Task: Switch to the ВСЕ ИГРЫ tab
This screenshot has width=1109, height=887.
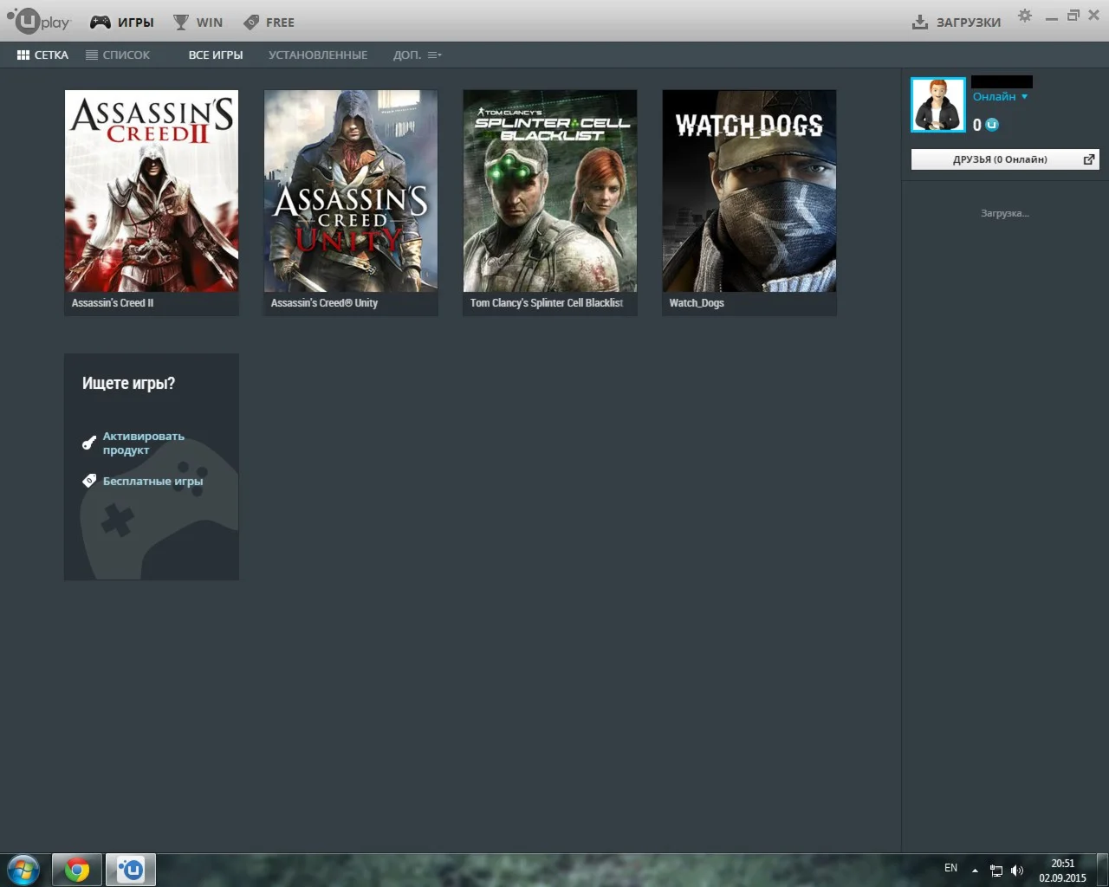Action: (215, 55)
